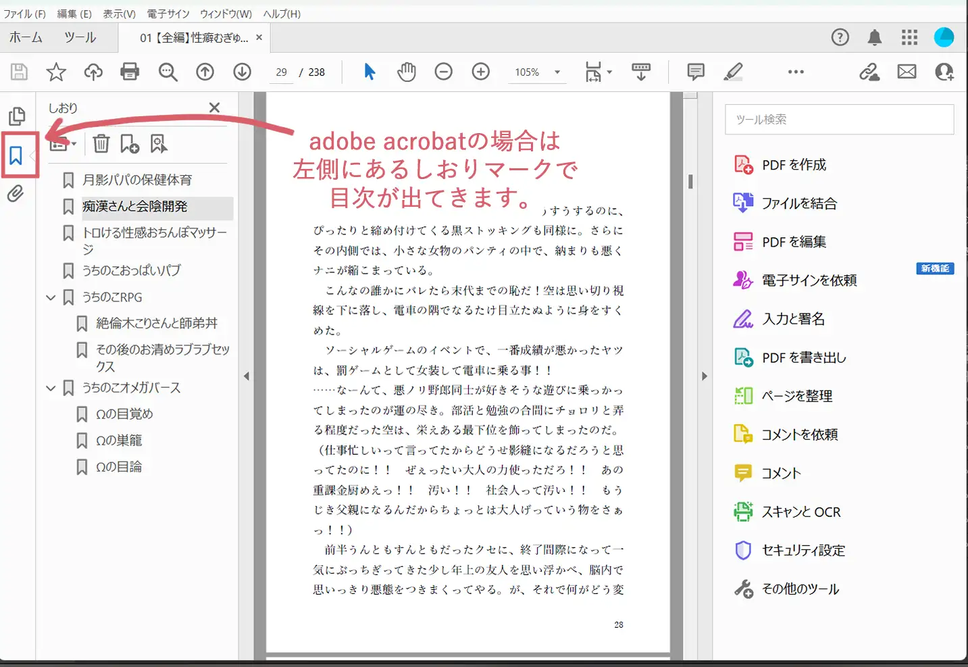Click the upload to cloud icon

pos(93,72)
